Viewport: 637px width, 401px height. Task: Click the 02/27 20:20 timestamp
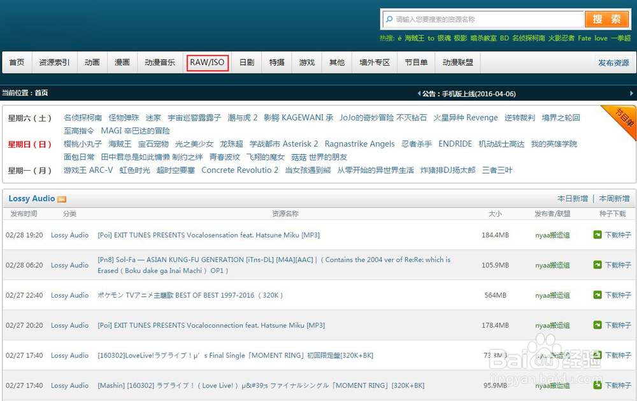coord(24,325)
